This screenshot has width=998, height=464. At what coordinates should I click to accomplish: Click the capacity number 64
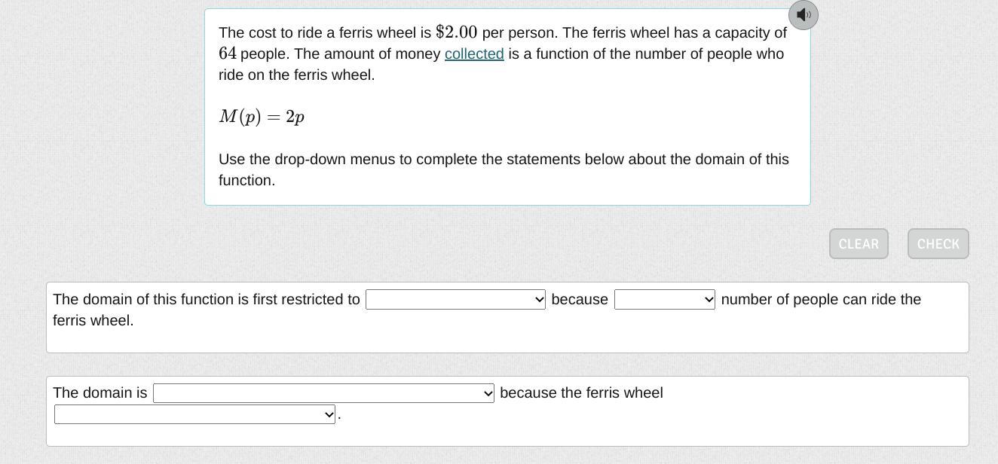(x=228, y=54)
